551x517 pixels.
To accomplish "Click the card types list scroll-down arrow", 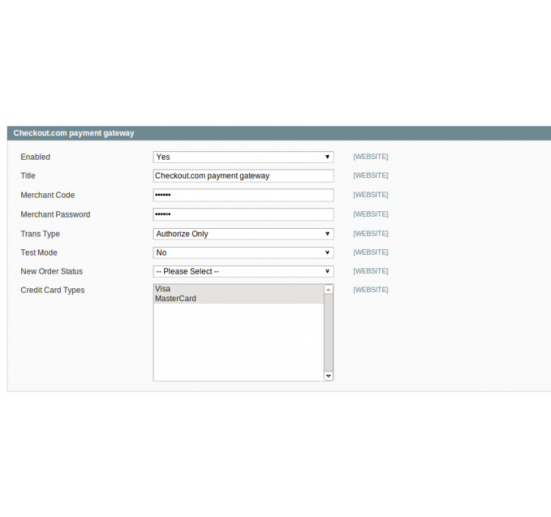I will click(x=328, y=376).
